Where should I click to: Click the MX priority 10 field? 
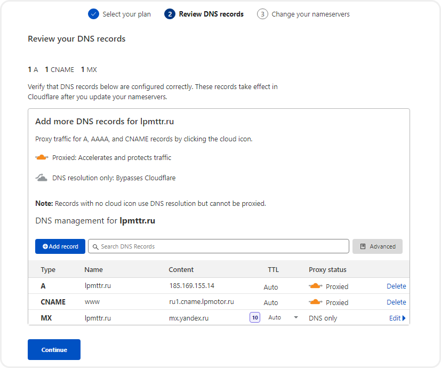tap(255, 318)
